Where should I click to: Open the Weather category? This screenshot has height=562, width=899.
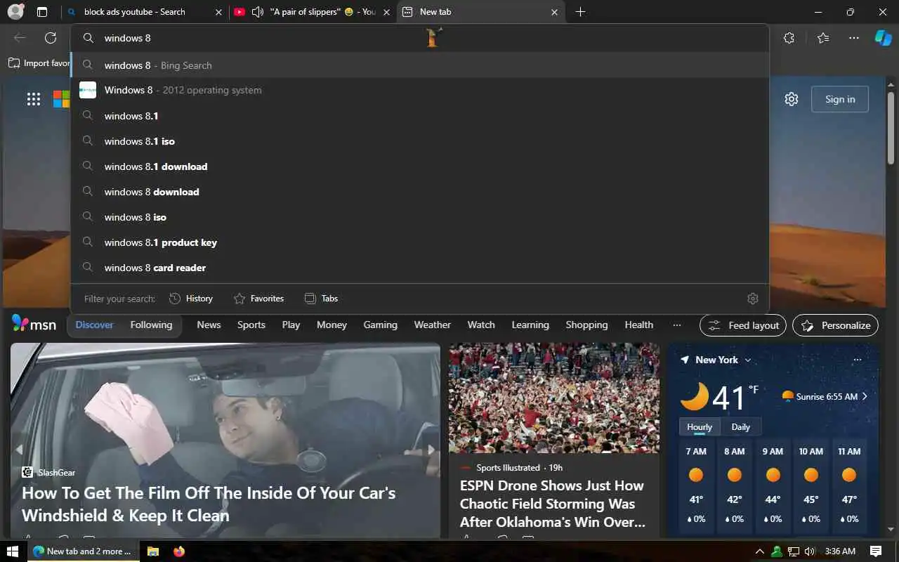point(432,325)
